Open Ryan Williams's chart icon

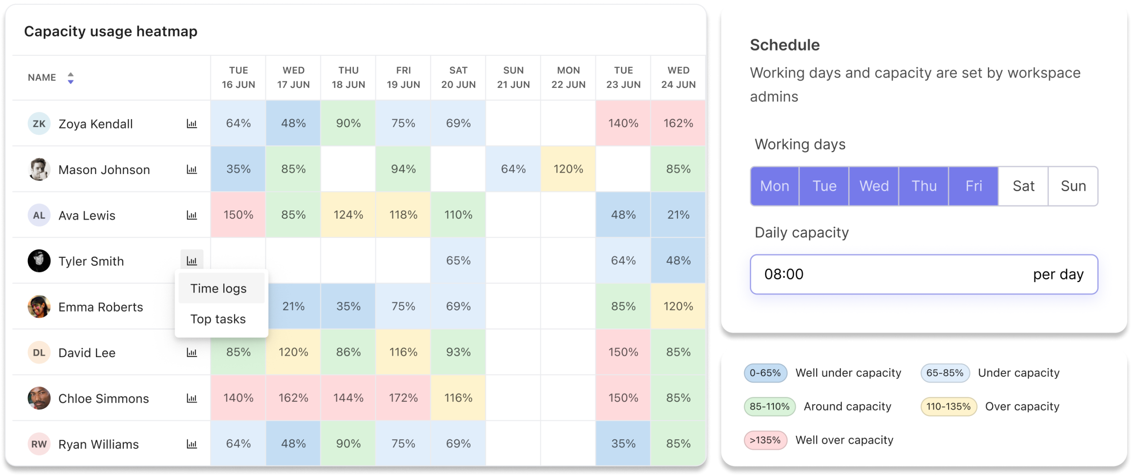191,444
